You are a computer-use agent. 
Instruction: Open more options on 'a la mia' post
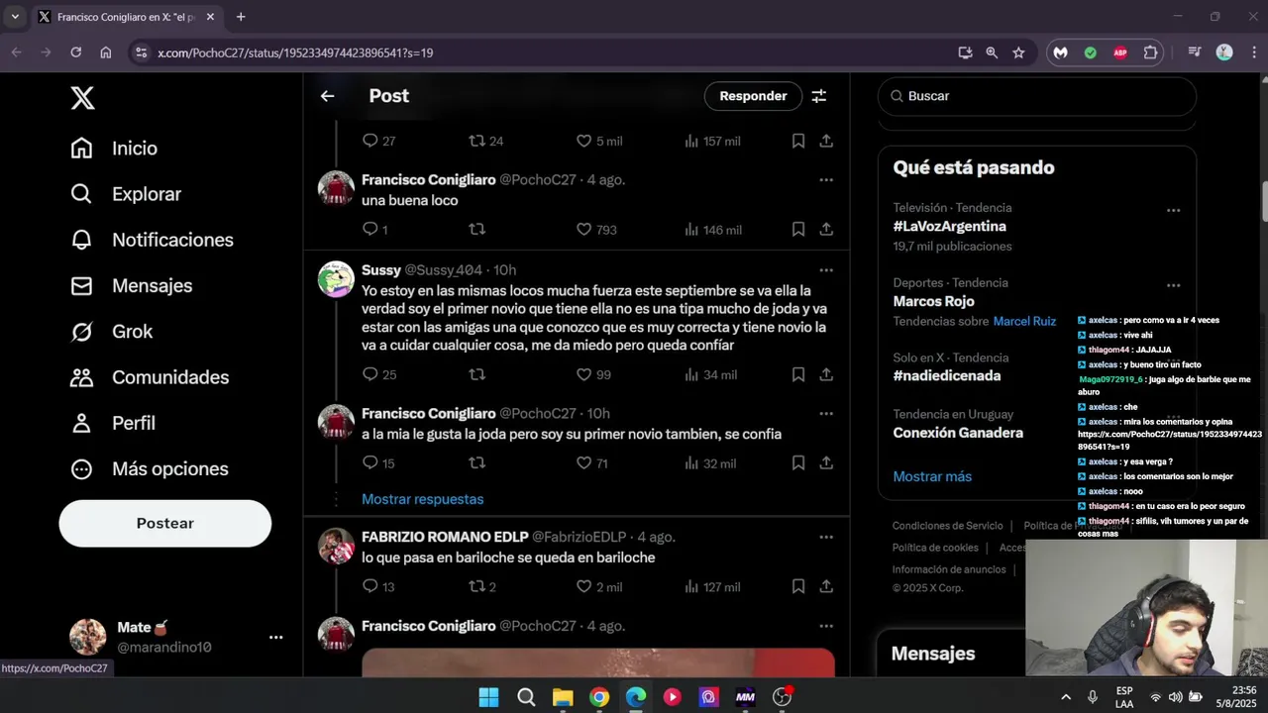[x=826, y=414]
